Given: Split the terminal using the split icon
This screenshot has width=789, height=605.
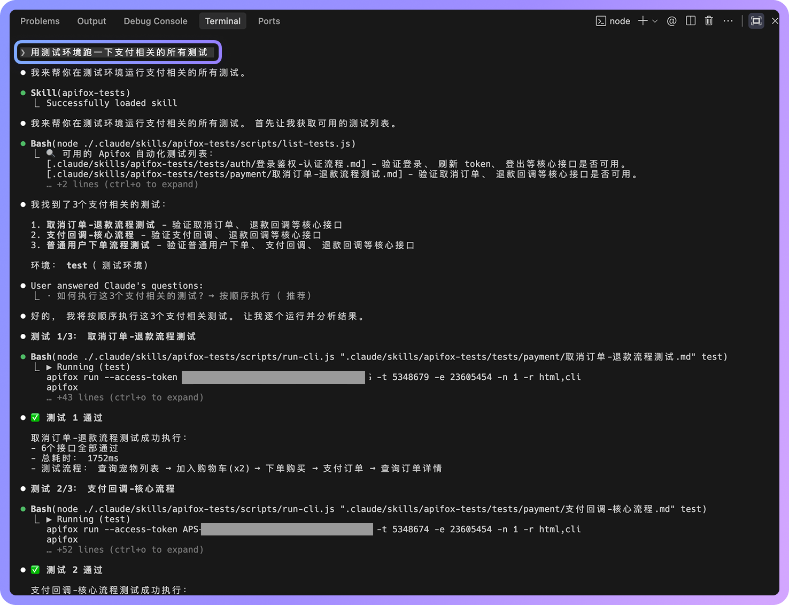Looking at the screenshot, I should (x=691, y=21).
